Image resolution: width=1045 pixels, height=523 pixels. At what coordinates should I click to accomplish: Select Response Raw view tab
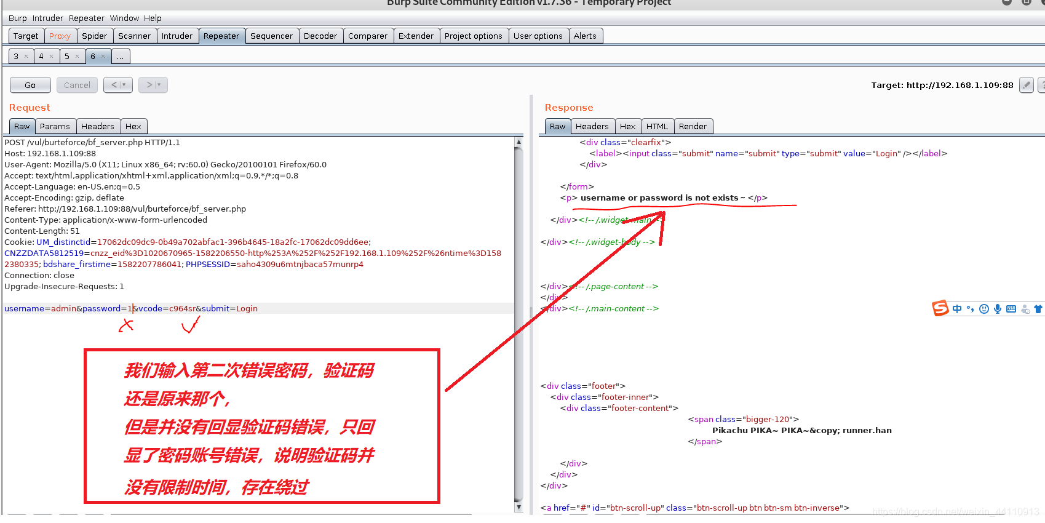558,126
